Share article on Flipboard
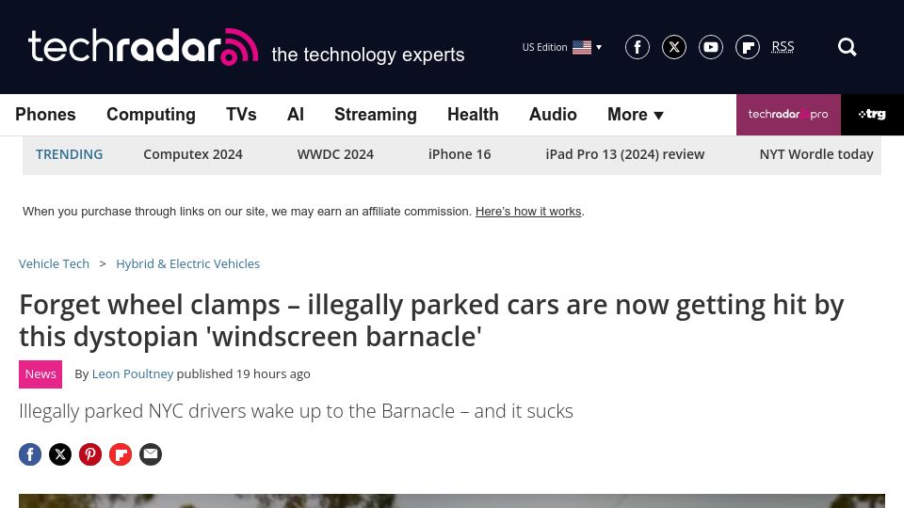This screenshot has width=904, height=508. click(x=121, y=454)
